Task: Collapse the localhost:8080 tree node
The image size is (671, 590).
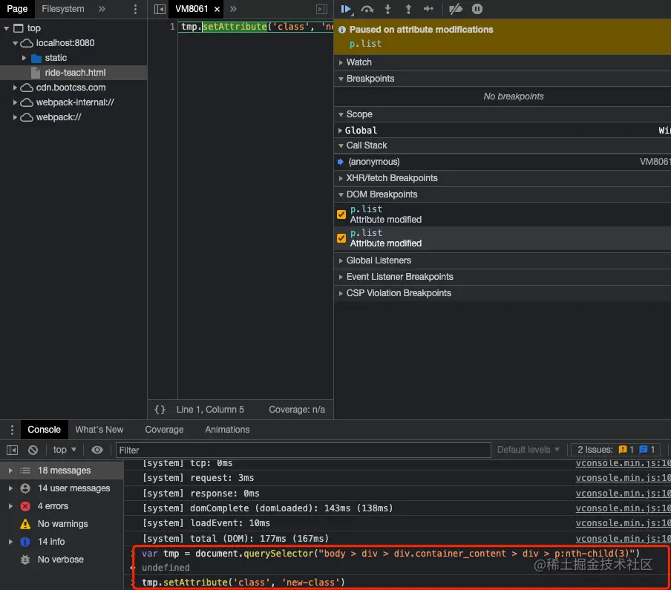Action: pyautogui.click(x=16, y=43)
